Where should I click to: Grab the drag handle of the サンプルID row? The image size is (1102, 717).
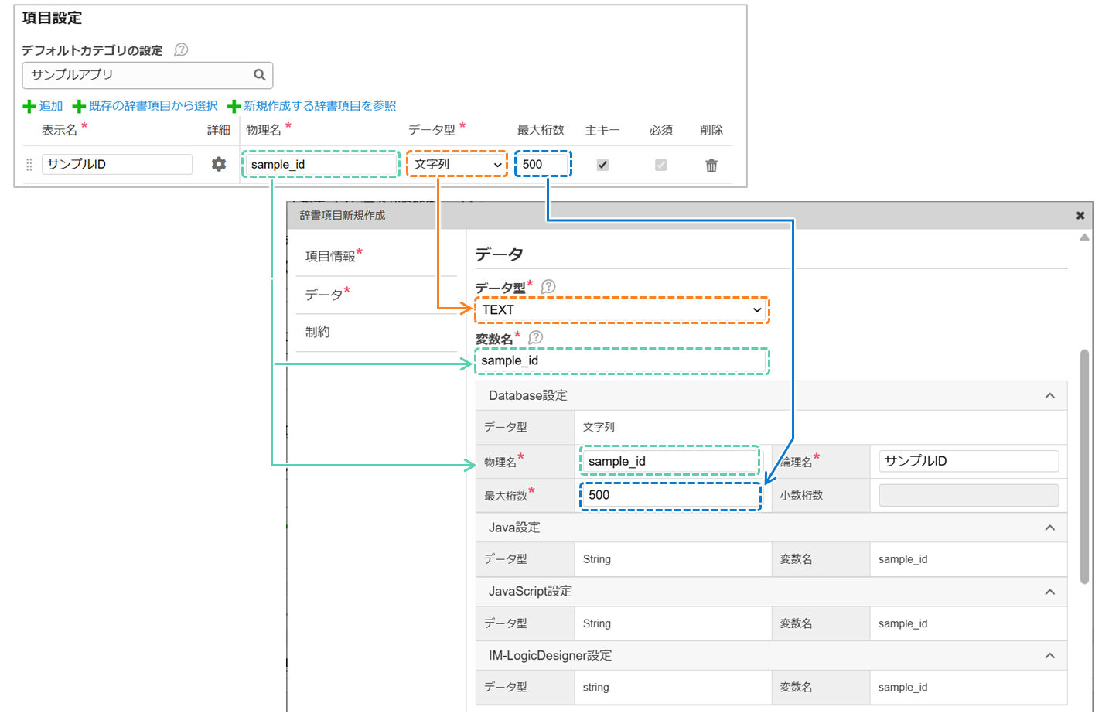[29, 165]
